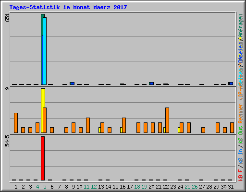Click the green day label "12"

[x=94, y=187]
